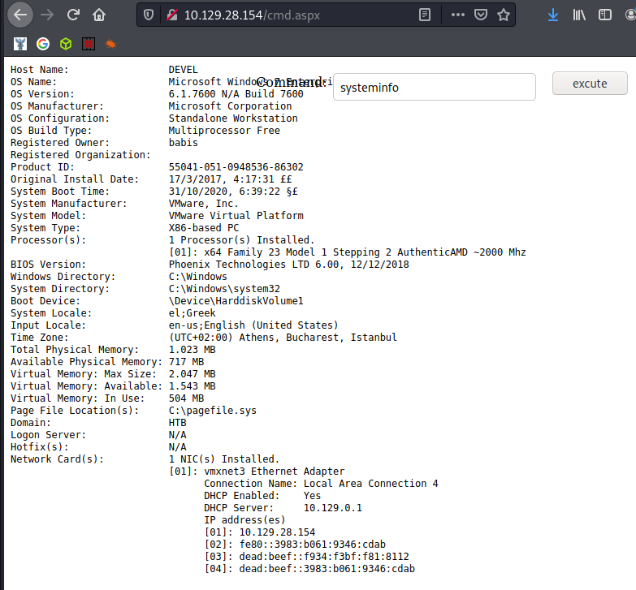This screenshot has width=636, height=590.
Task: Open the Google bookmark
Action: (x=43, y=44)
